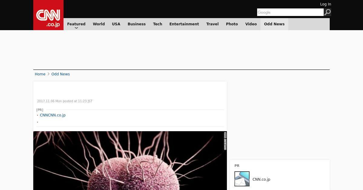Click the article bacteria image
This screenshot has width=363, height=190.
(x=130, y=160)
